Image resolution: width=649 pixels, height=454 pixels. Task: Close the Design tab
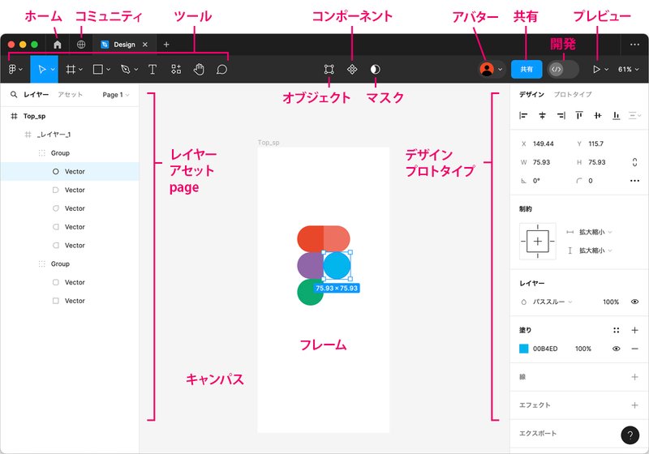pyautogui.click(x=145, y=45)
